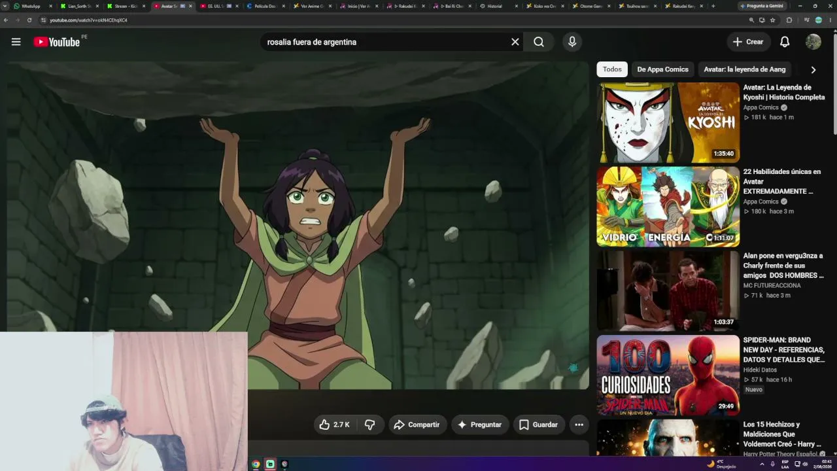Go forward in browser history
837x471 pixels.
18,20
